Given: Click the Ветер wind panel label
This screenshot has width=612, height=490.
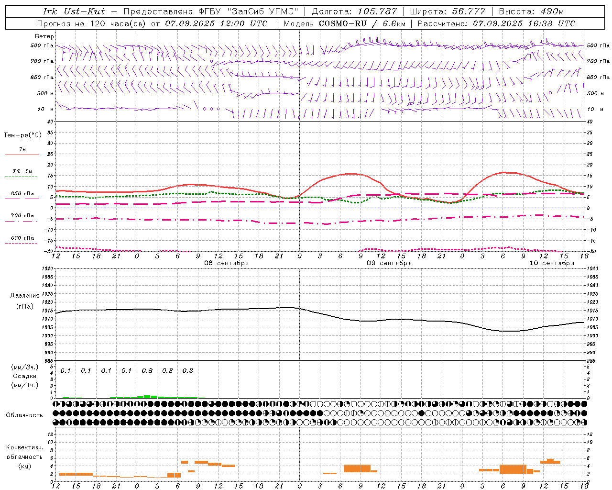Looking at the screenshot, I should point(44,36).
